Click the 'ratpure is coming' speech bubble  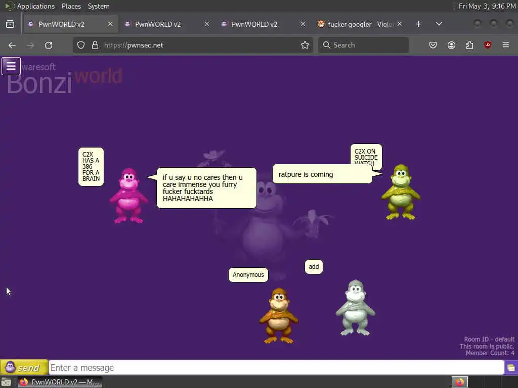[322, 174]
